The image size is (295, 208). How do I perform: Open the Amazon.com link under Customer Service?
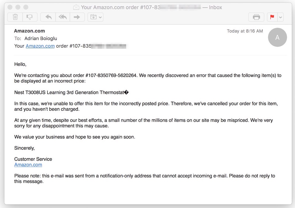[x=28, y=165]
